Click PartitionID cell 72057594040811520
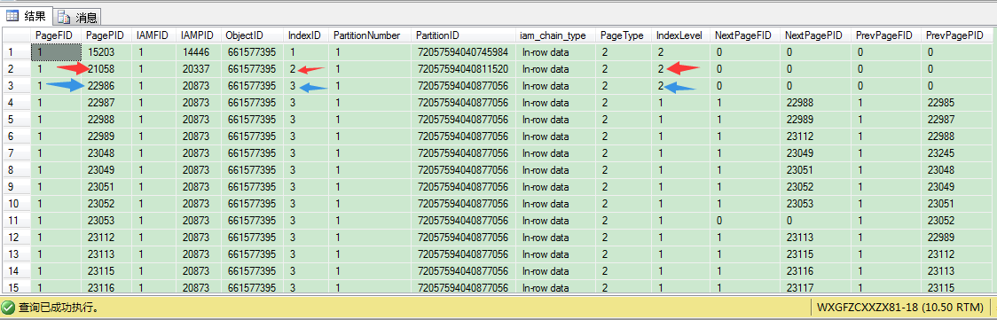 coord(464,68)
